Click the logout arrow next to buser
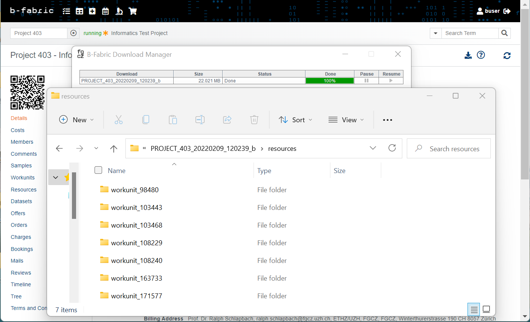530x322 pixels. tap(507, 11)
